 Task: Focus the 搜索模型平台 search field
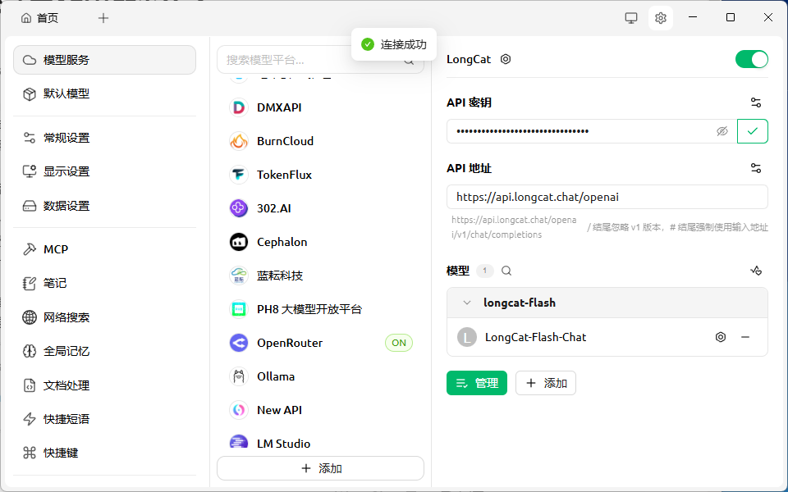click(321, 60)
